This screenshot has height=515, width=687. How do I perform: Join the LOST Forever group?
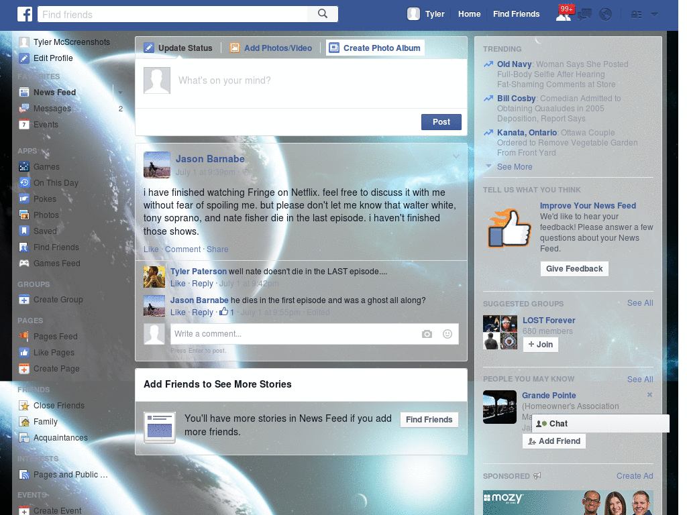coord(541,345)
